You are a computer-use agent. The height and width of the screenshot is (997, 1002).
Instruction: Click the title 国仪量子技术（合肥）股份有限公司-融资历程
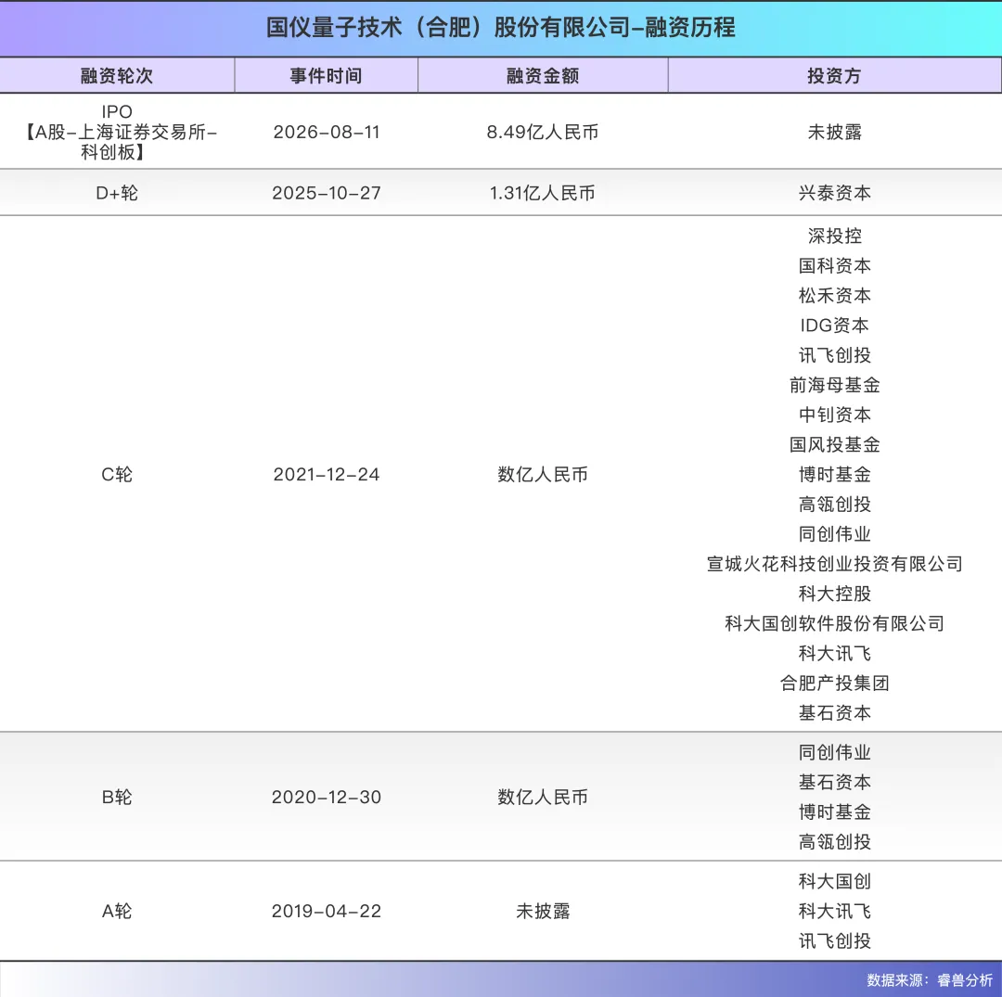coord(500,28)
